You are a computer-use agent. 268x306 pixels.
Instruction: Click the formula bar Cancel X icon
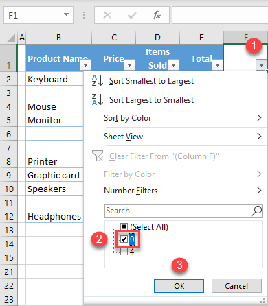107,15
